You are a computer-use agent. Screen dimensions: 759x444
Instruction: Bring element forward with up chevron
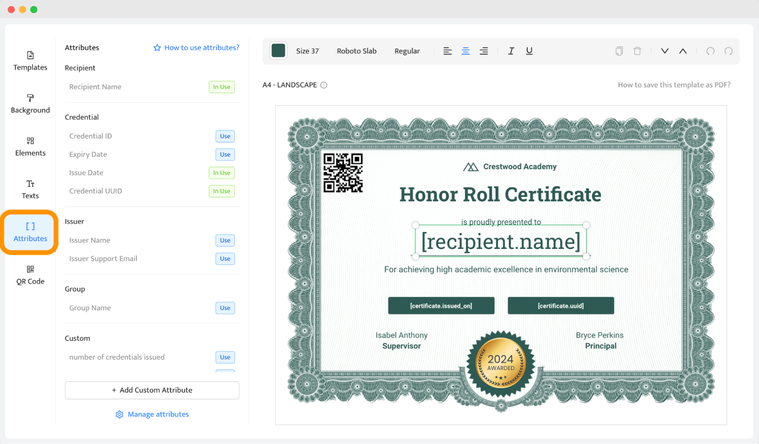(683, 51)
